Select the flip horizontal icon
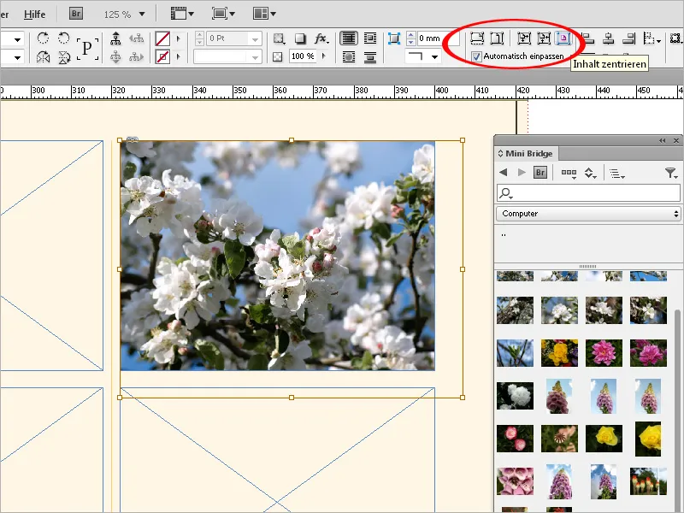Viewport: 684px width, 513px height. (43, 57)
